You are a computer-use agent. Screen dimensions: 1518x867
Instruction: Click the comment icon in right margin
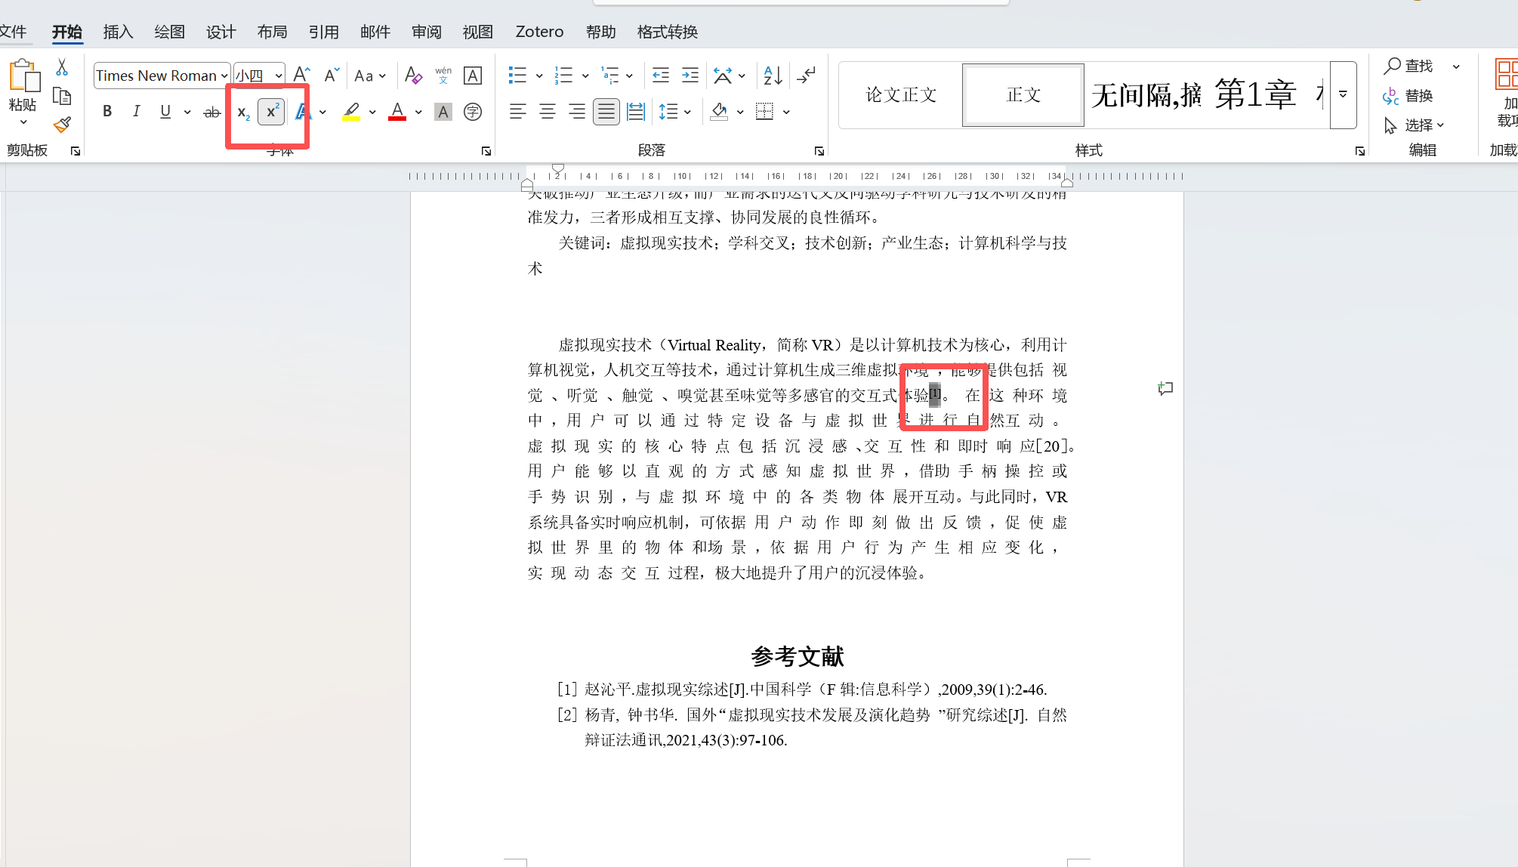[1165, 388]
